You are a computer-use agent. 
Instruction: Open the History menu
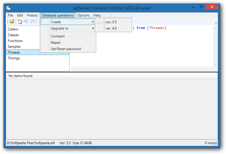(x=32, y=15)
